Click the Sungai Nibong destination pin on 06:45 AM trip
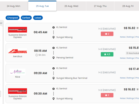 [54, 37]
